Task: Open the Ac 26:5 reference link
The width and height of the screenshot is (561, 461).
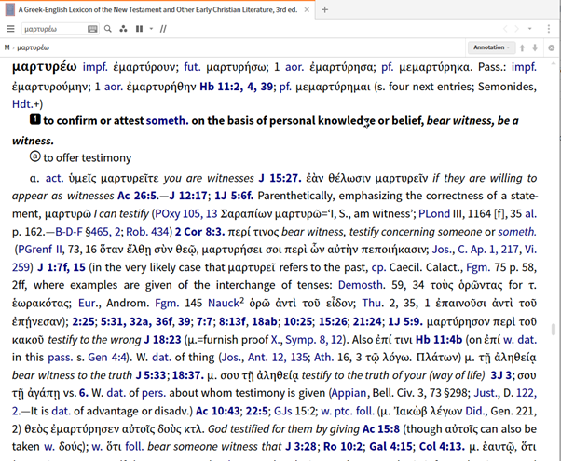Action: click(138, 196)
